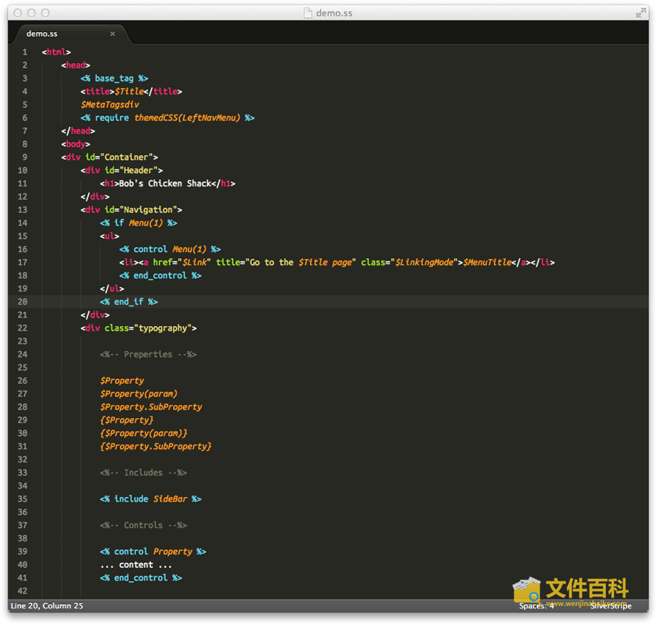This screenshot has height=624, width=656.
Task: Click the '<% if Menu(1) %>' line
Action: (x=139, y=223)
